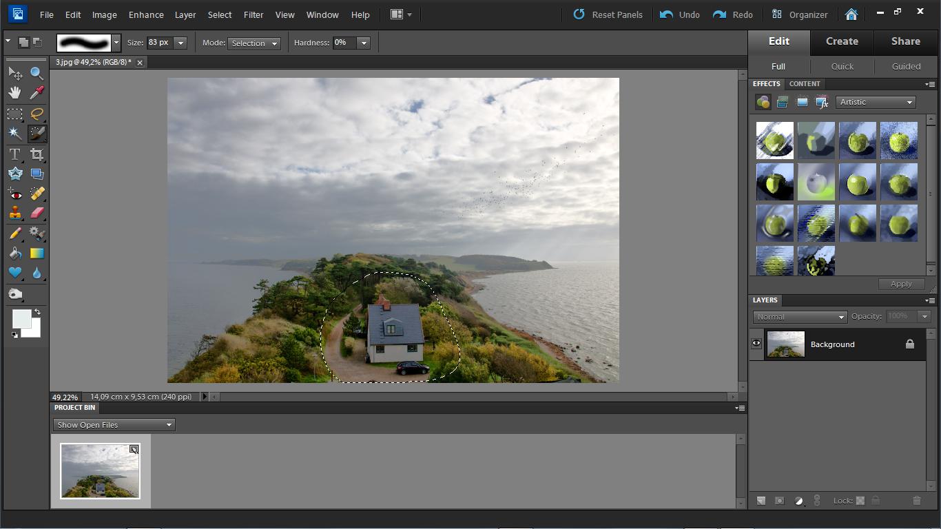Pick the Lasso tool
941x529 pixels.
click(37, 114)
